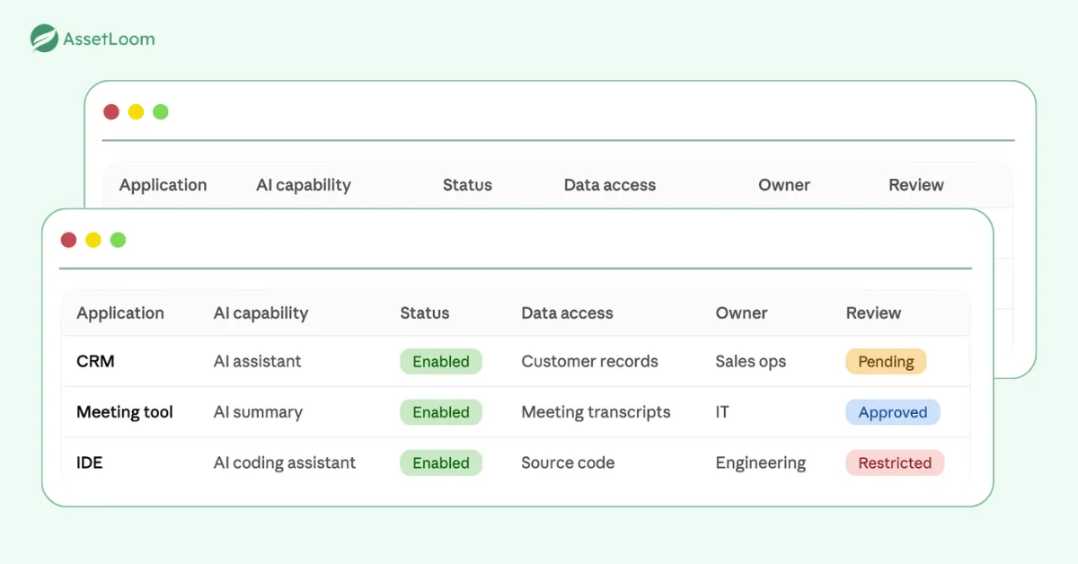
Task: Click green maximize dot in back window
Action: pos(161,111)
